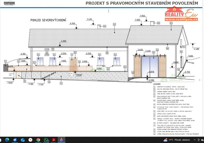The height and width of the screenshot is (143, 204).
Task: Click the level label '-1.140'
Action: [41, 85]
